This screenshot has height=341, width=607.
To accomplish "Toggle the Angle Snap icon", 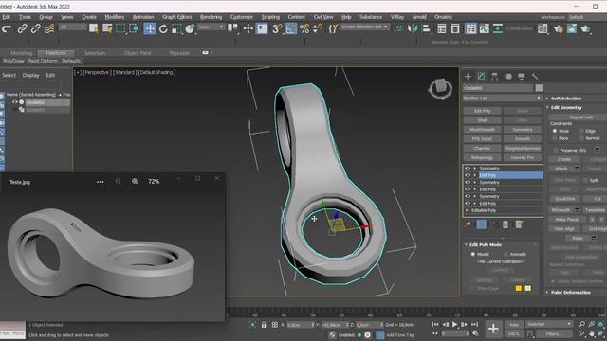I will pos(291,28).
